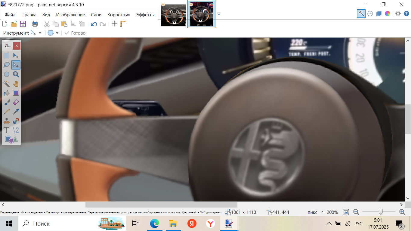Select the Magic Wand tool
This screenshot has width=411, height=231.
click(7, 84)
